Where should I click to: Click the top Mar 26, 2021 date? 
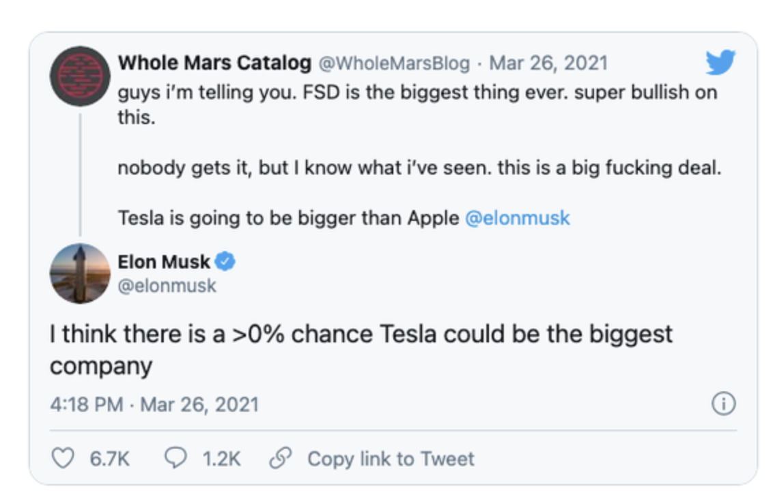tap(548, 63)
